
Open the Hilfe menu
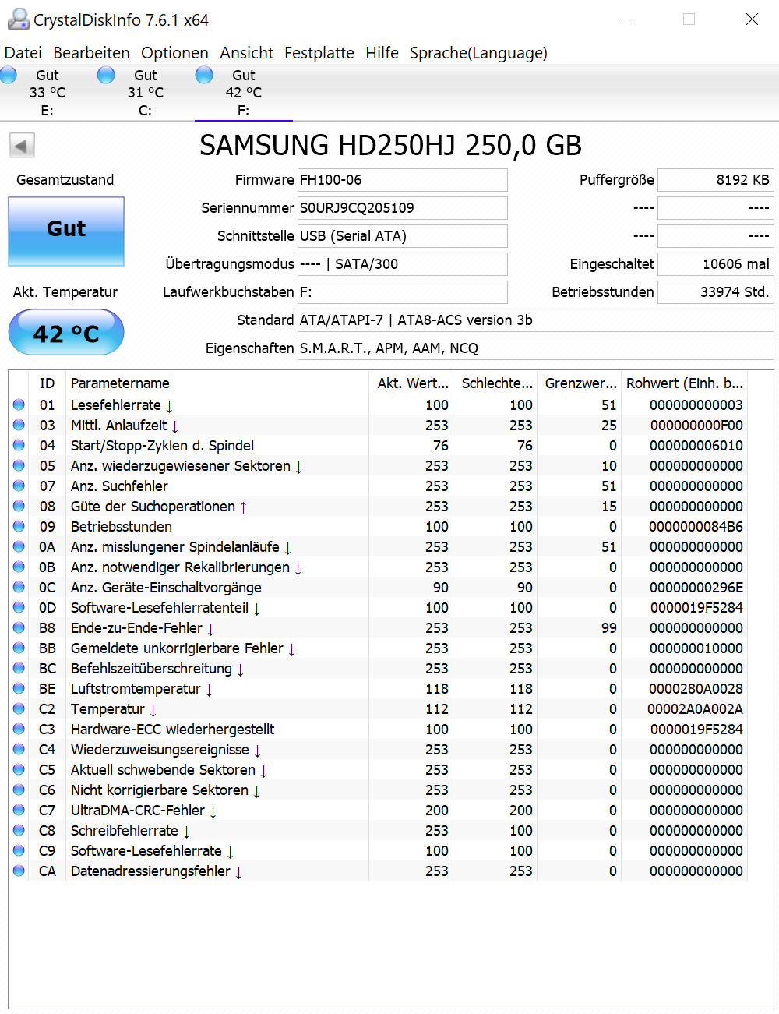coord(382,53)
